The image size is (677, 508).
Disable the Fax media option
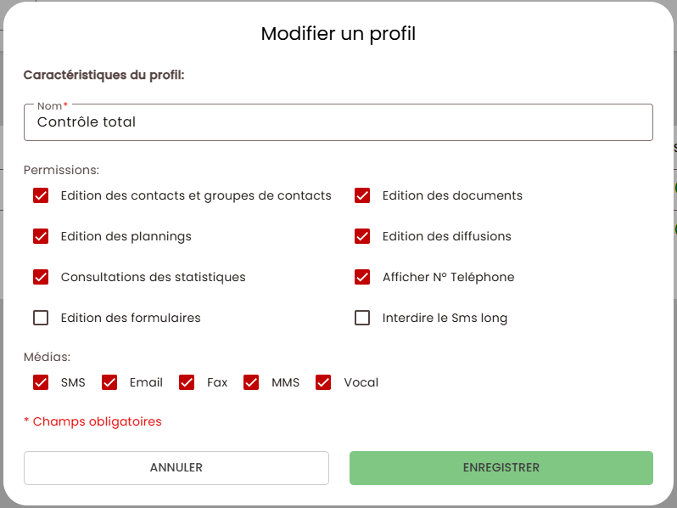pyautogui.click(x=187, y=382)
